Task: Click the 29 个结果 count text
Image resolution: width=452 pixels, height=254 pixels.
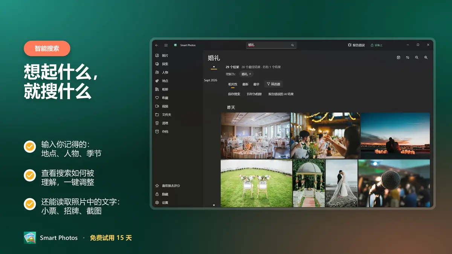Action: click(232, 67)
